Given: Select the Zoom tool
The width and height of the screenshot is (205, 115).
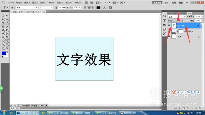Looking at the screenshot, I should pos(7,49).
